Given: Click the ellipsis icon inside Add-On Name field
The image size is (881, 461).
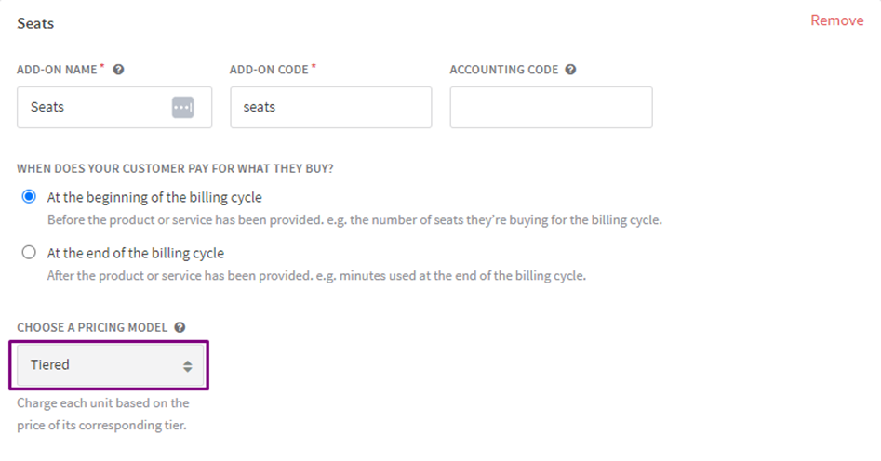Looking at the screenshot, I should pos(182,107).
